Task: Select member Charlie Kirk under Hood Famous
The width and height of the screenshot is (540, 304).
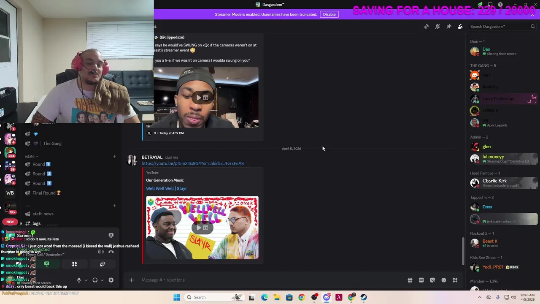Action: (504, 183)
